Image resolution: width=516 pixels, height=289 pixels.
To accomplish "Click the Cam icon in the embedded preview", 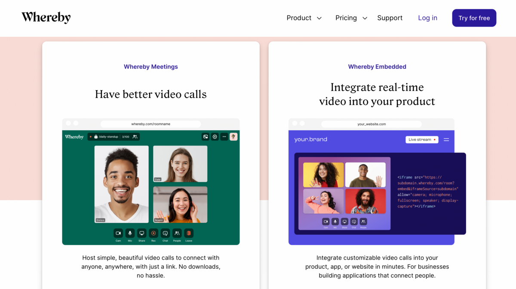I will (326, 222).
